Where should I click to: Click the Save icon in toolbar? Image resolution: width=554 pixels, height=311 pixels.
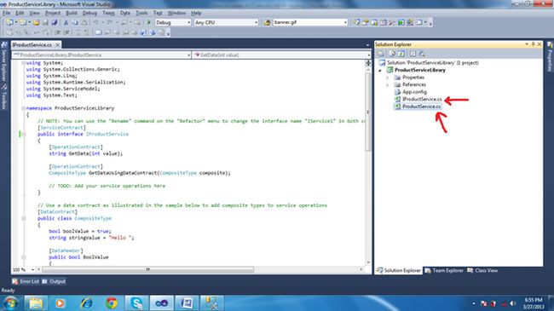pos(45,22)
